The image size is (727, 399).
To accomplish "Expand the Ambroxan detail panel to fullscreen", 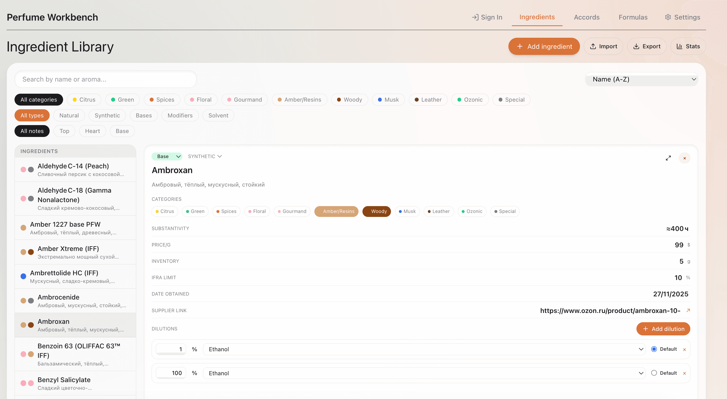I will coord(668,158).
